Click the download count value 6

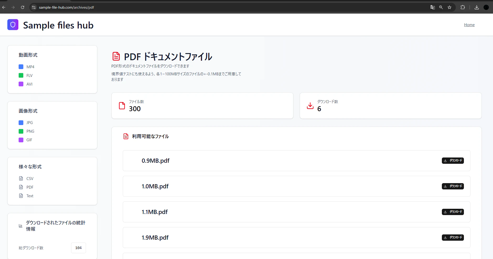pos(319,109)
